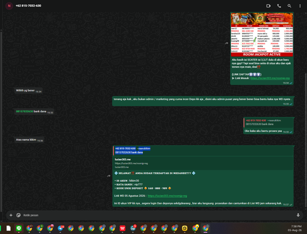
Task: Forward the Room Jackpot Active image message
Action: [x=227, y=43]
